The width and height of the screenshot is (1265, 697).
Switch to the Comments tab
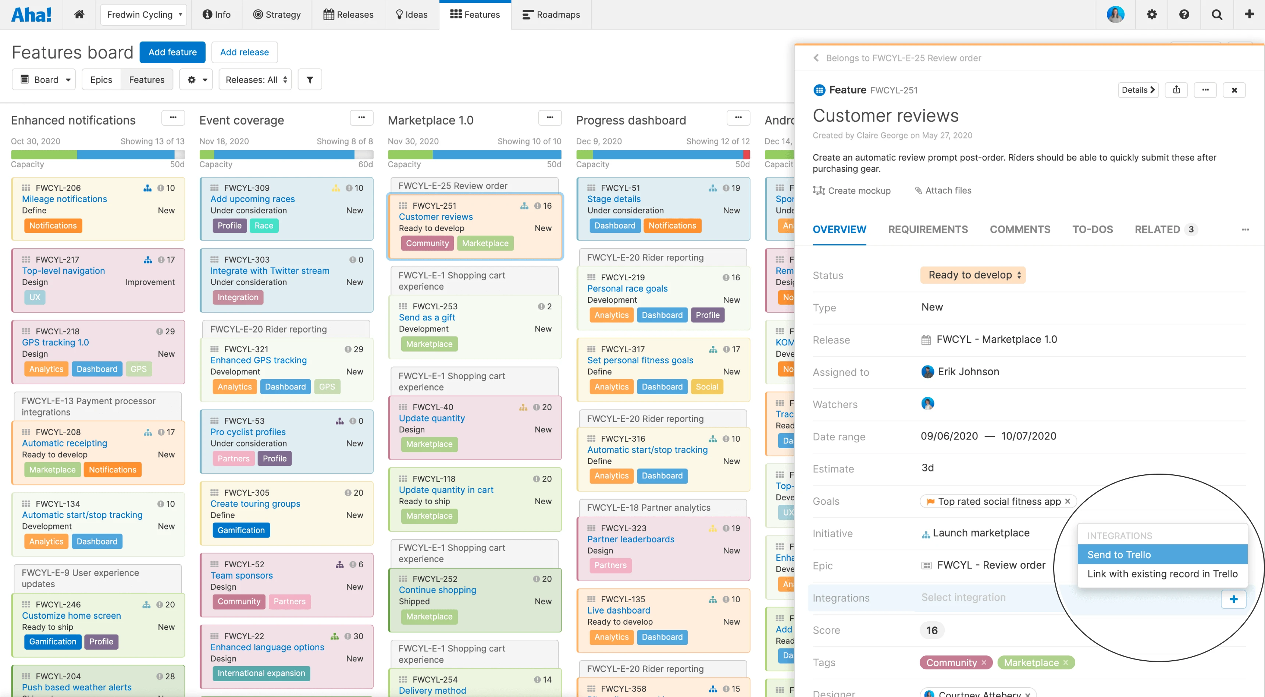click(1020, 229)
